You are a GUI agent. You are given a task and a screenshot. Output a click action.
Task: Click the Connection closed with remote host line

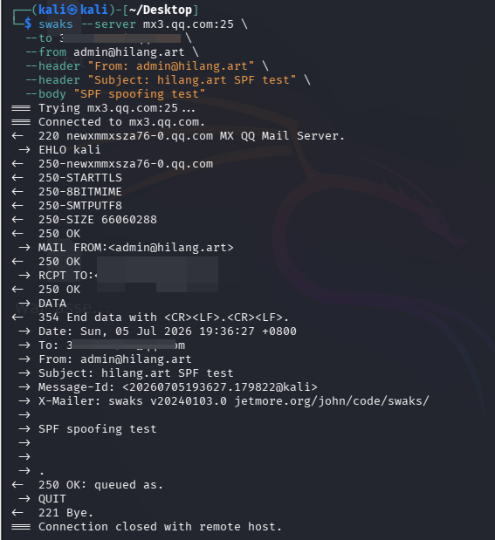coord(160,527)
